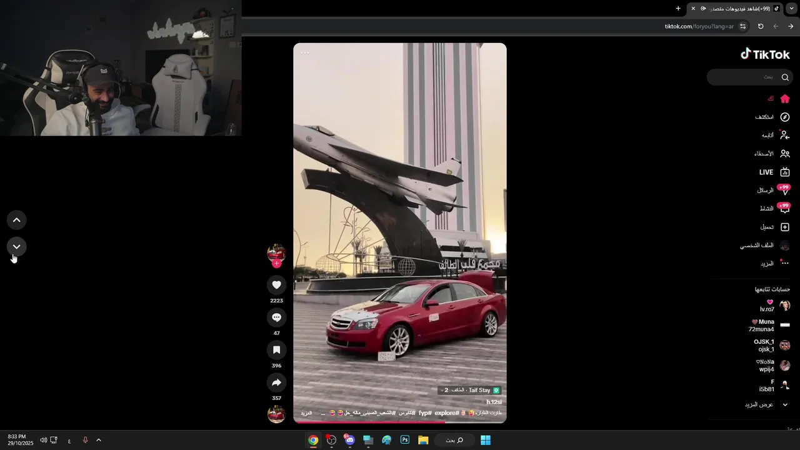Open creator's profile avatar beside video
Image resolution: width=800 pixels, height=450 pixels.
tap(276, 252)
